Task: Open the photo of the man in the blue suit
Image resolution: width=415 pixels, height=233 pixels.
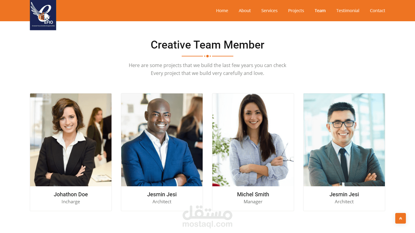Action: pyautogui.click(x=162, y=140)
